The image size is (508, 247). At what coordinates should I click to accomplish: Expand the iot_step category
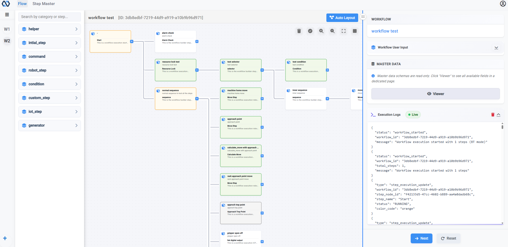[50, 112]
